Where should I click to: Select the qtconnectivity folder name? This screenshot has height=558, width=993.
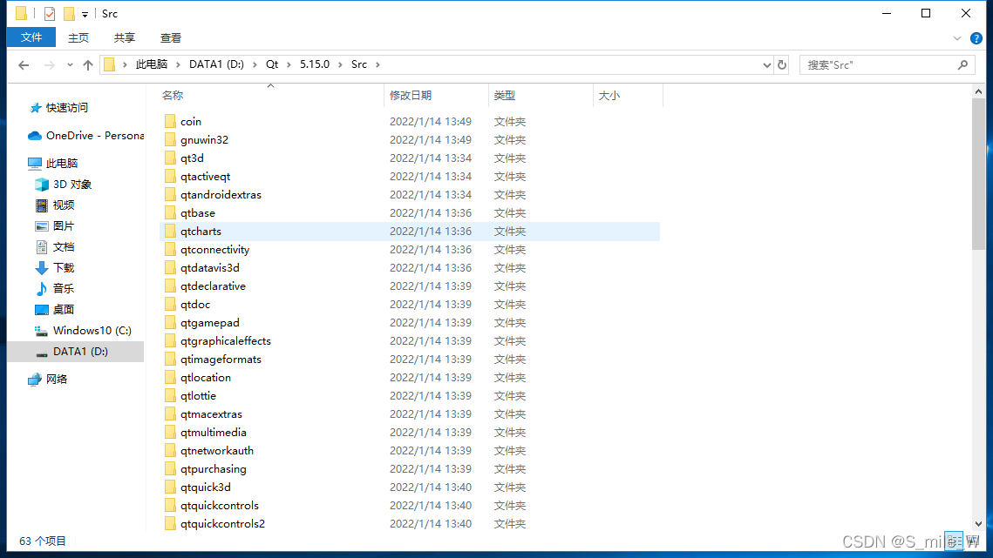click(x=214, y=250)
